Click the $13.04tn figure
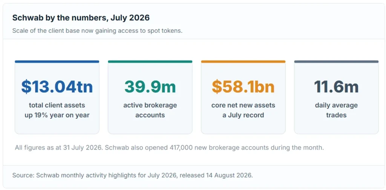Viewport: 386px width, 190px height. pyautogui.click(x=57, y=87)
